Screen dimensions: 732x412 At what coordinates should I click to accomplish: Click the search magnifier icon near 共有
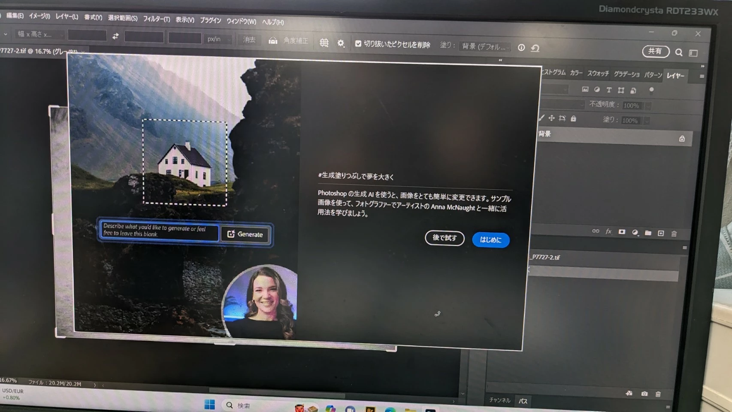click(678, 52)
